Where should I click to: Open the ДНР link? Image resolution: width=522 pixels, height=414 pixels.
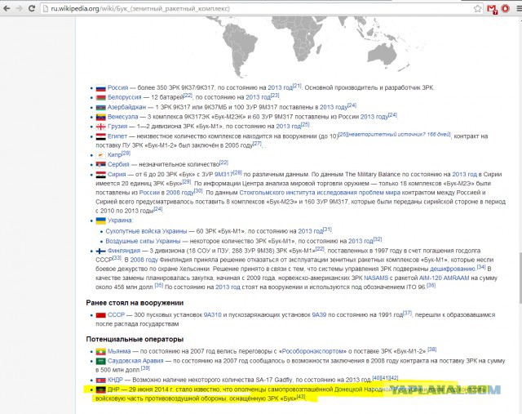tap(113, 390)
